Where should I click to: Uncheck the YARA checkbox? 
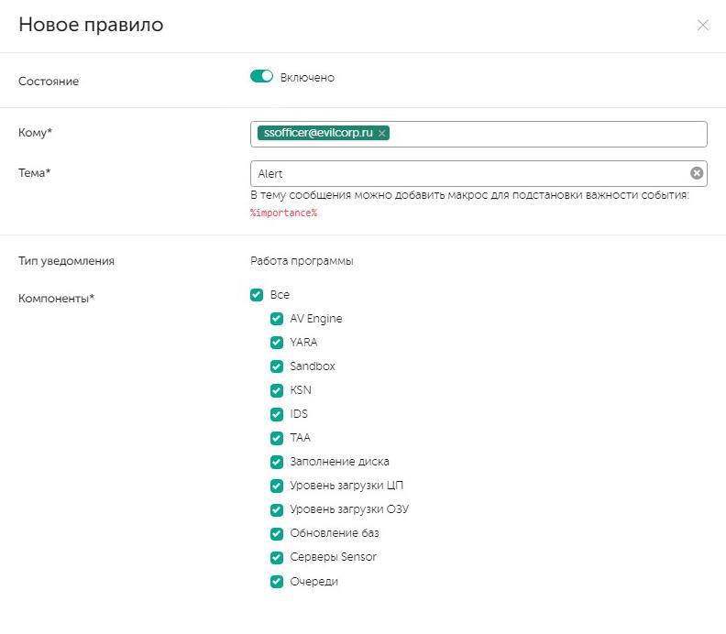coord(277,343)
